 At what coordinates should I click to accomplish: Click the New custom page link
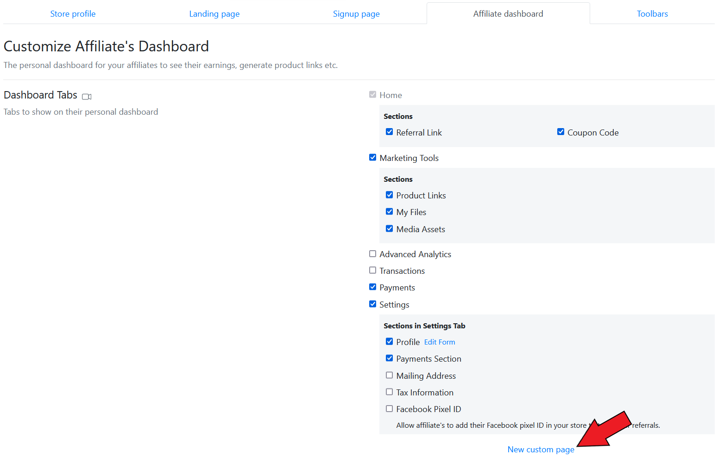click(540, 450)
